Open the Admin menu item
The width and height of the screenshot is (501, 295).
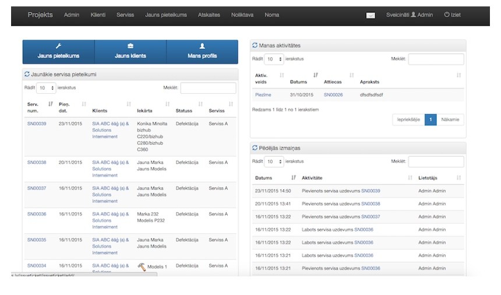click(72, 15)
